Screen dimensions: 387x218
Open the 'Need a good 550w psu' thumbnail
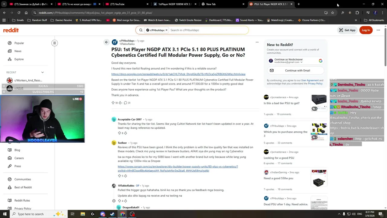click(319, 178)
